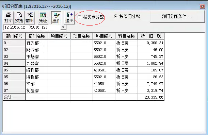Click the 制造部 department cell
208x135 pixels.
pos(37,90)
